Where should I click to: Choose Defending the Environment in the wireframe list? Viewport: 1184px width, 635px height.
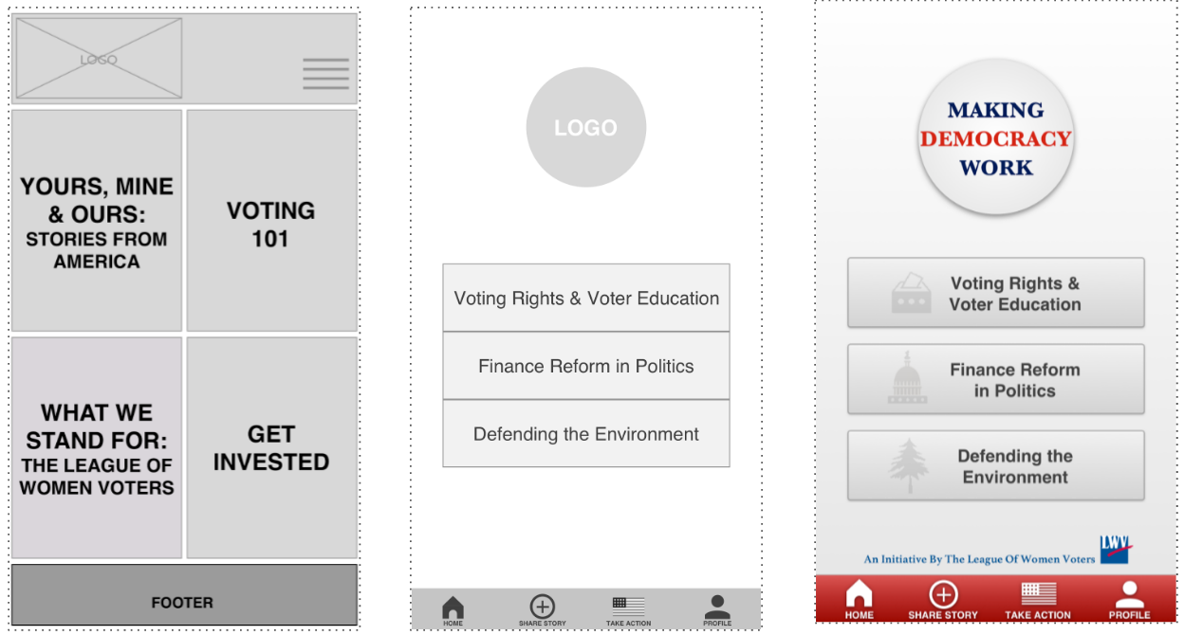pos(586,434)
